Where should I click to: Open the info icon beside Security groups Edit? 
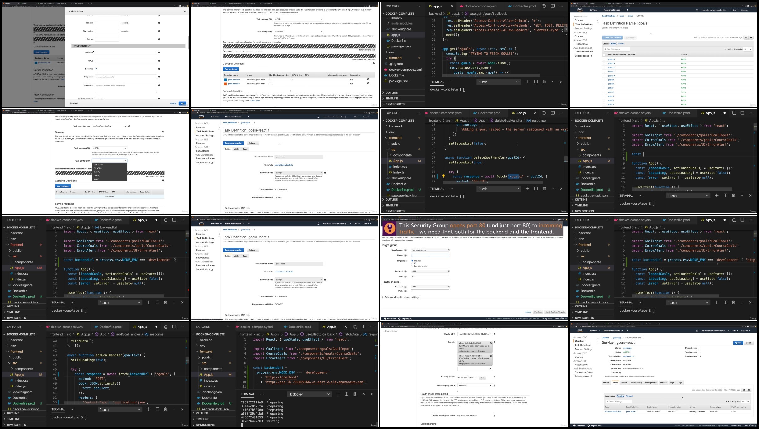pos(495,377)
